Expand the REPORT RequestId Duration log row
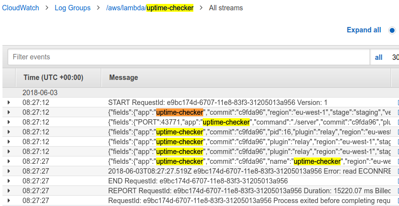 9,191
